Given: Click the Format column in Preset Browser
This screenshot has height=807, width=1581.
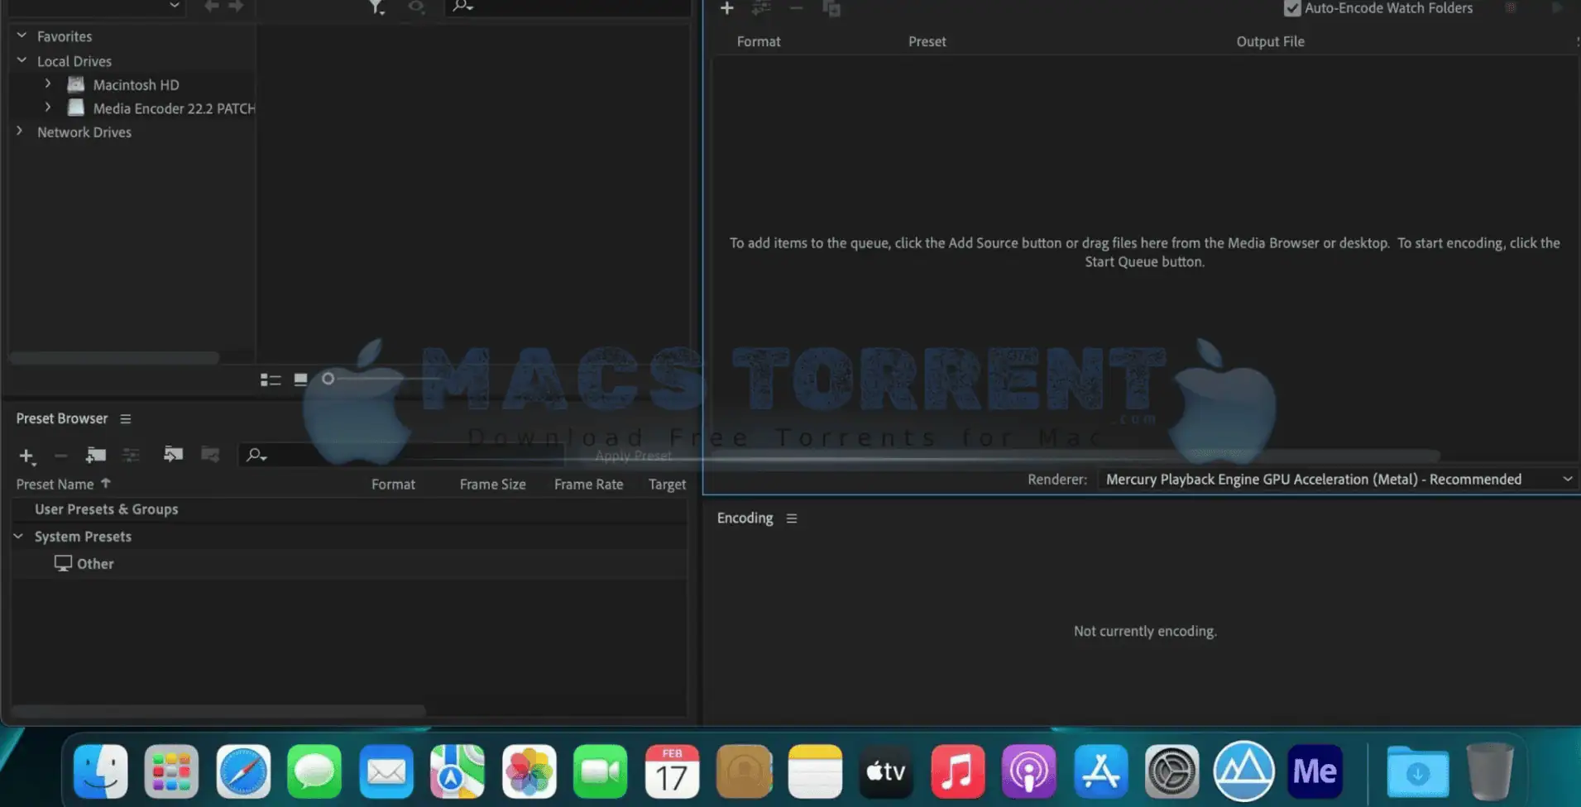Looking at the screenshot, I should [393, 485].
